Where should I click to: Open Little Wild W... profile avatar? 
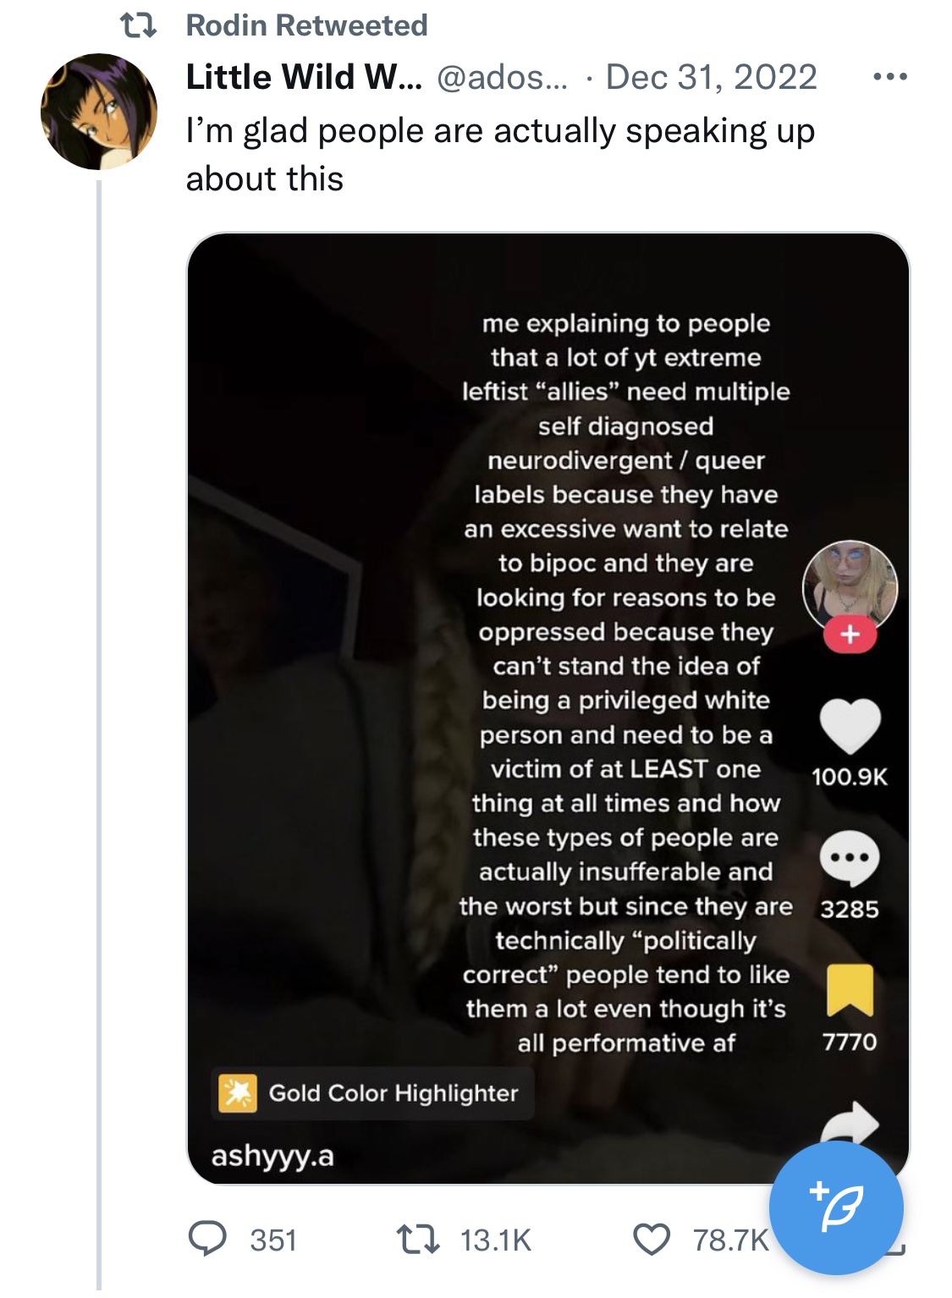pyautogui.click(x=99, y=112)
